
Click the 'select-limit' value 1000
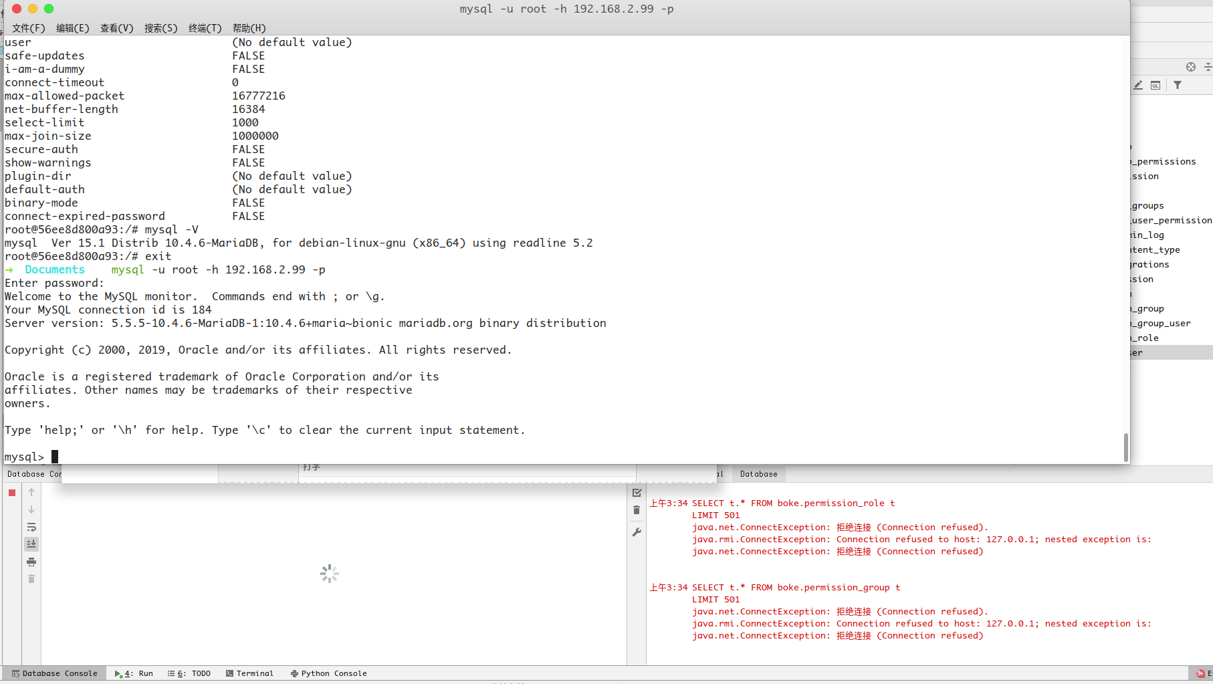[x=245, y=122]
